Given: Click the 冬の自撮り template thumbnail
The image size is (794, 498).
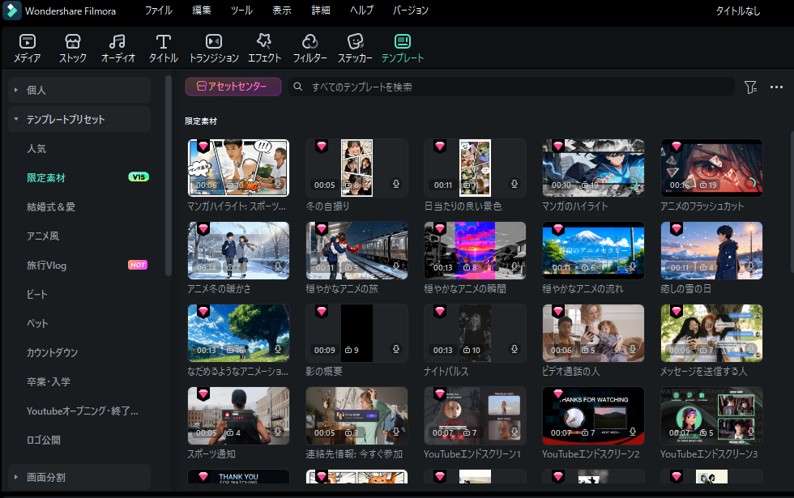Looking at the screenshot, I should 356,168.
